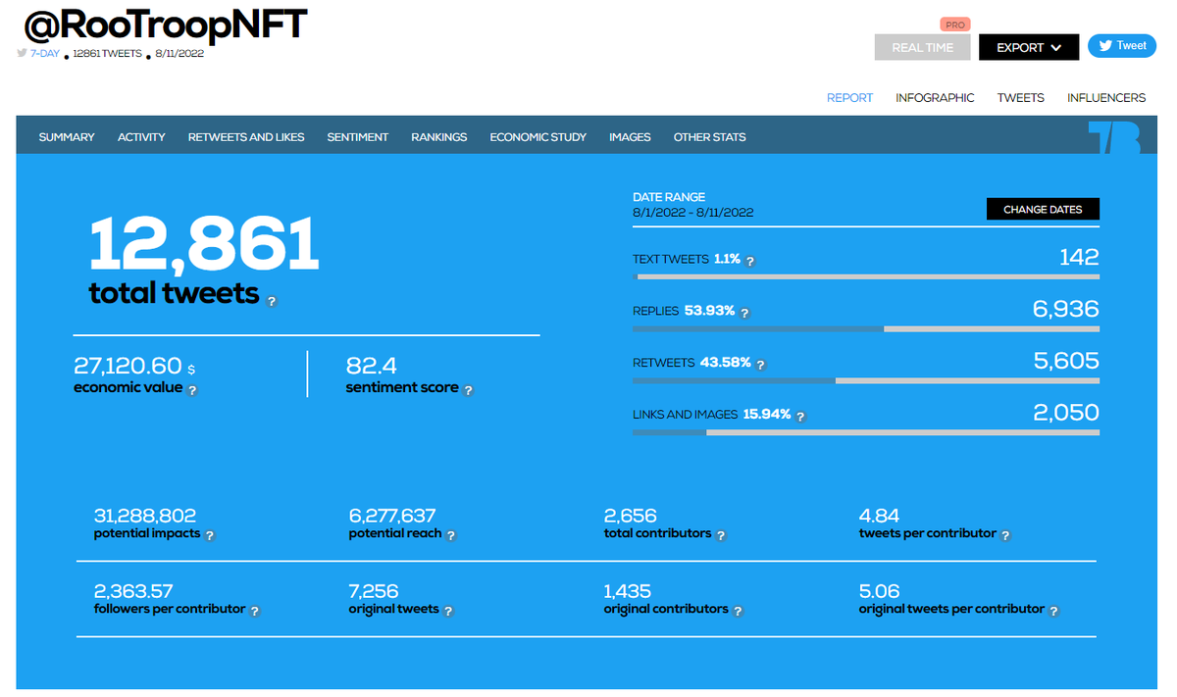Click the 2,656 total contributors value
Screen dimensions: 1177x697
tap(631, 516)
